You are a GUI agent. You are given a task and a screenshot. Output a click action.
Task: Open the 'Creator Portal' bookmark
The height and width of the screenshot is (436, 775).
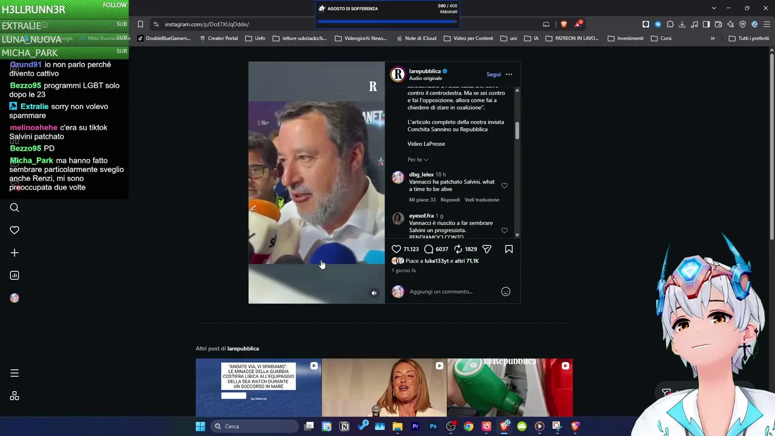[218, 38]
